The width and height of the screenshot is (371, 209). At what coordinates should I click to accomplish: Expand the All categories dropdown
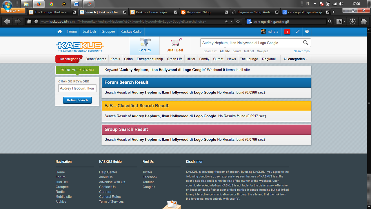point(295,59)
